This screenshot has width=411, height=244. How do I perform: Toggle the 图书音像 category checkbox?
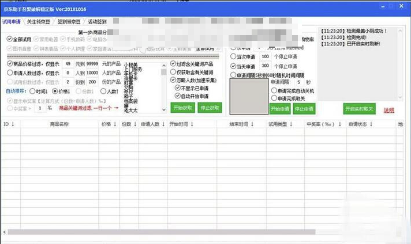pos(19,48)
